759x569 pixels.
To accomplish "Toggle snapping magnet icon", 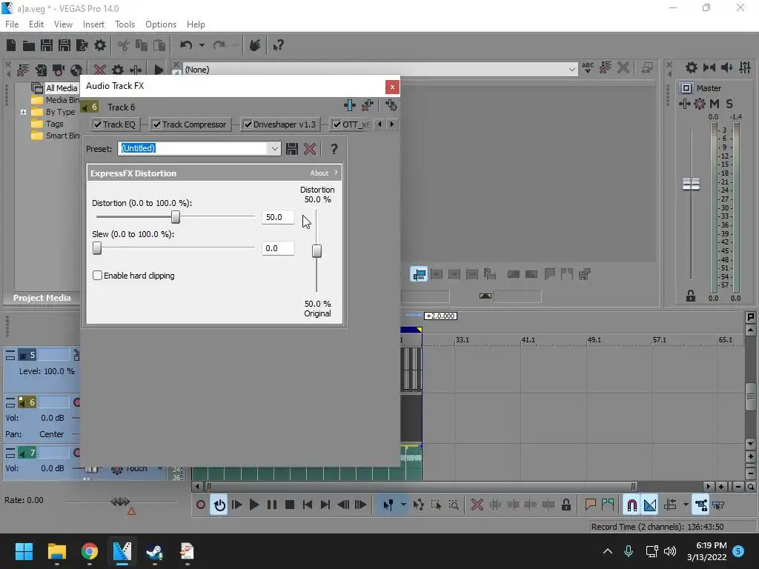I will [632, 505].
